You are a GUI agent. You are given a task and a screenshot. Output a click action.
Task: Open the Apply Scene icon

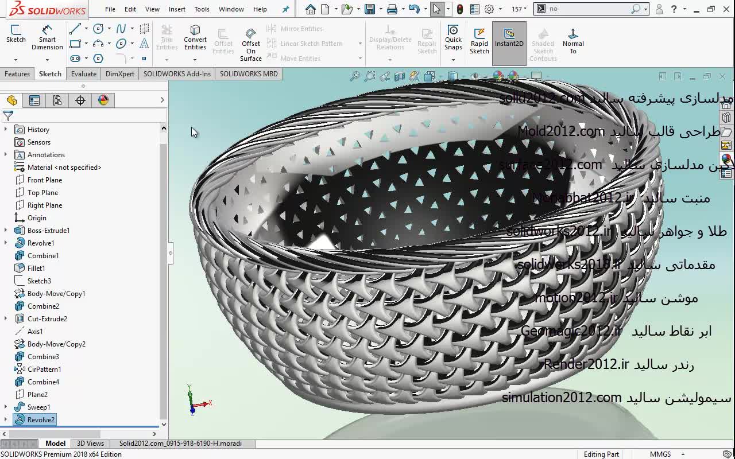pyautogui.click(x=513, y=76)
